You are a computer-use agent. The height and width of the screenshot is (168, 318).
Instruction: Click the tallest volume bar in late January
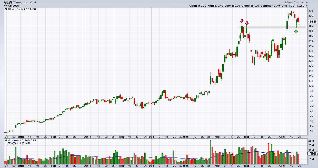point(211,152)
